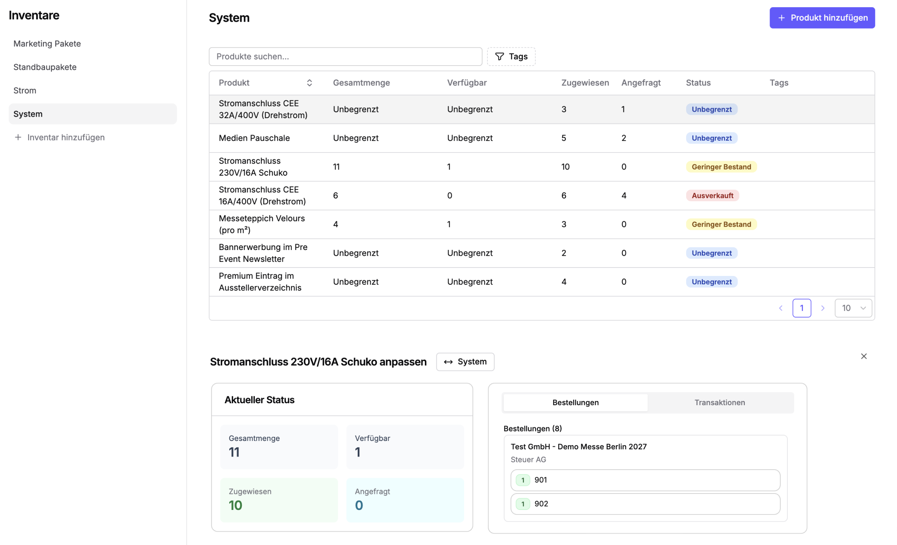Viewport: 897px width, 545px height.
Task: Open the rows-per-page dropdown showing 10
Action: pyautogui.click(x=853, y=308)
